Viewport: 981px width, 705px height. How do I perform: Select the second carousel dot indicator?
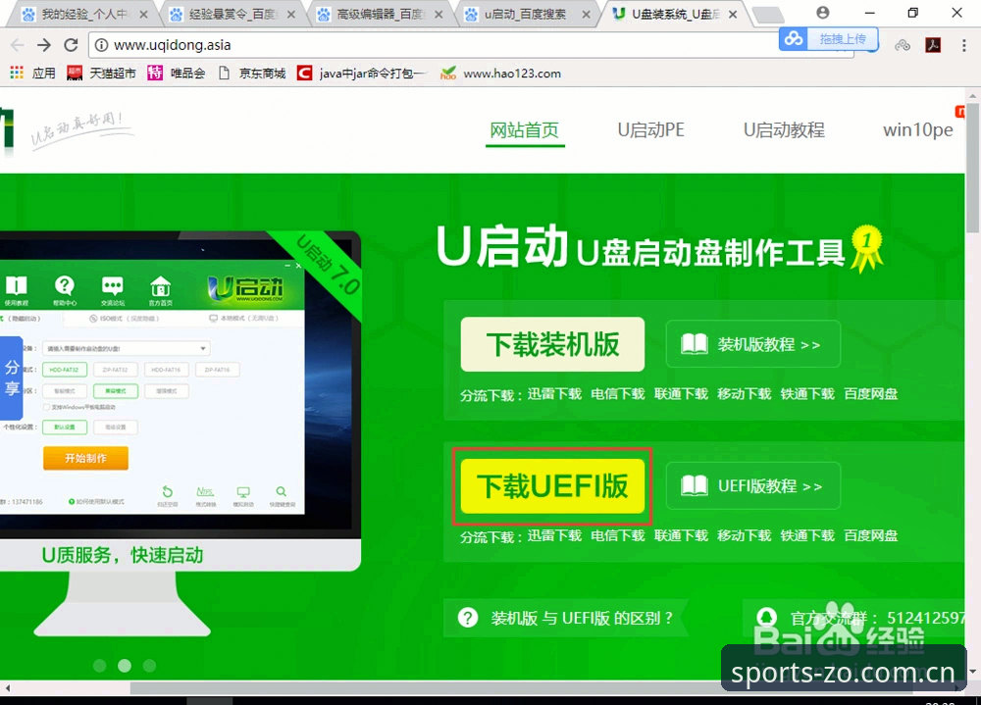tap(125, 666)
